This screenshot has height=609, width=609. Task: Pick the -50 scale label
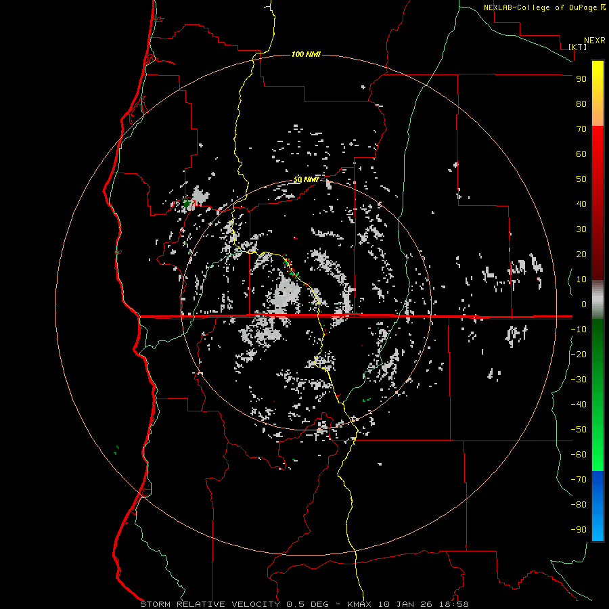click(x=579, y=430)
